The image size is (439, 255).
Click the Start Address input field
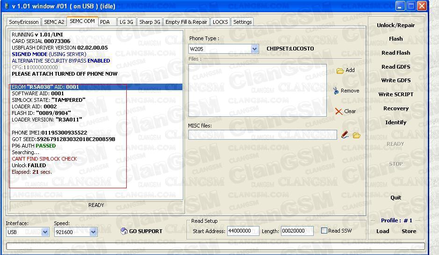pyautogui.click(x=243, y=231)
